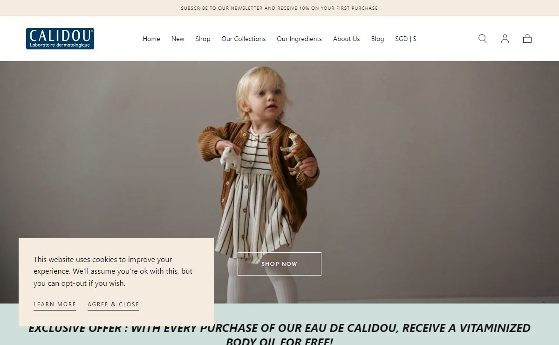Follow the LEARN MORE cookie link
Screen dimensions: 559x345
tap(55, 304)
